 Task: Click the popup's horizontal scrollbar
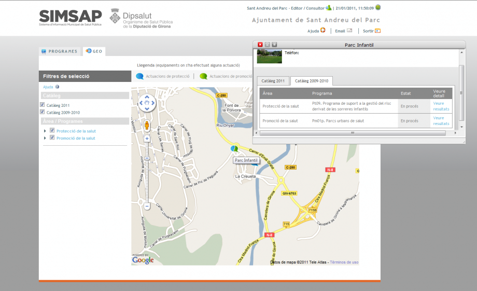[x=358, y=133]
